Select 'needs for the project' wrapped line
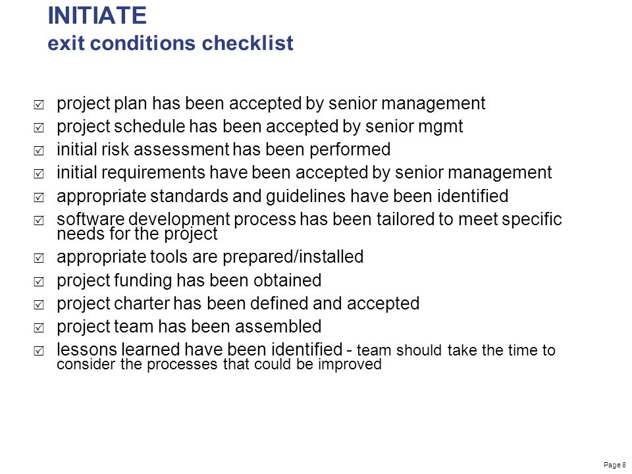The width and height of the screenshot is (632, 474). [x=137, y=234]
